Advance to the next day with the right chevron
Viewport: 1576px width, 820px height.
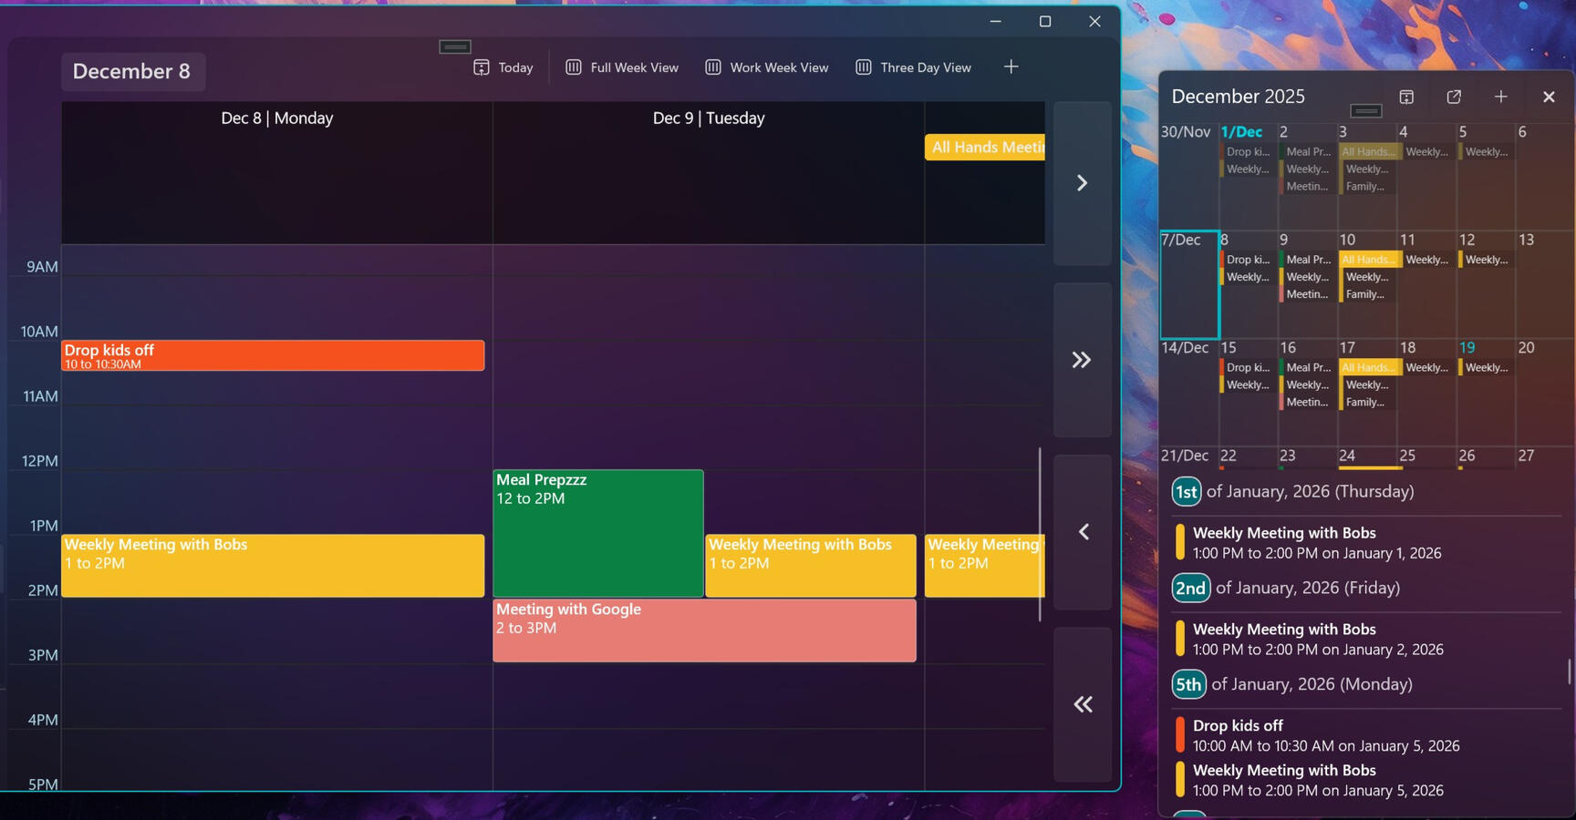[1082, 182]
